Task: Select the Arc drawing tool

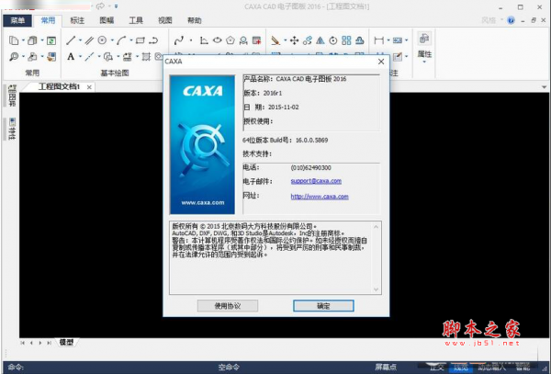Action: [121, 40]
